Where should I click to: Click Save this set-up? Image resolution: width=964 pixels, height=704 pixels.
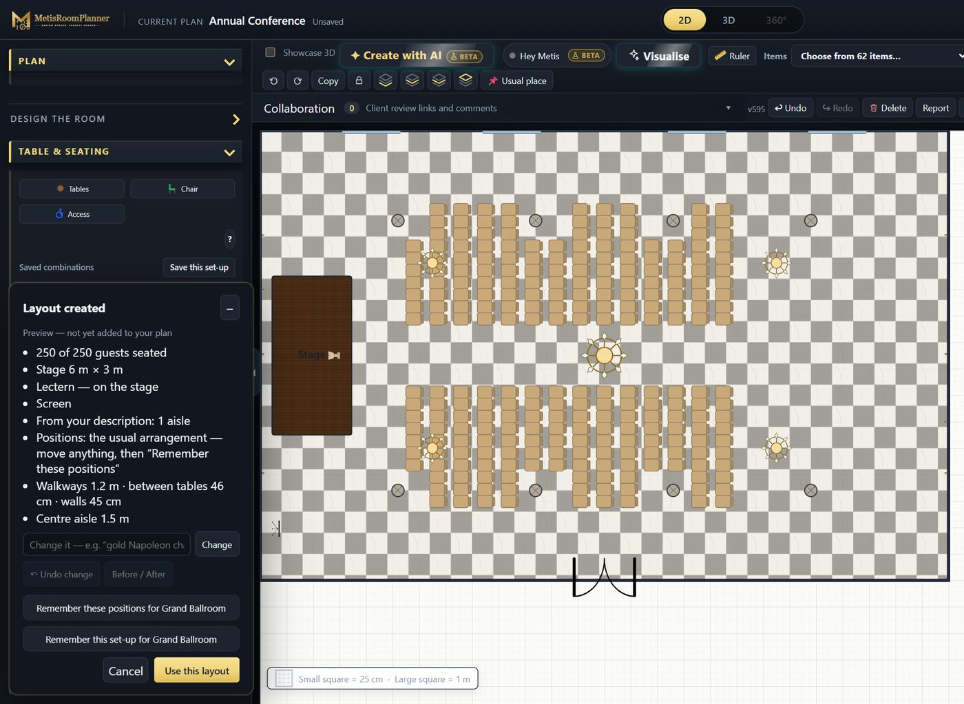click(x=199, y=267)
